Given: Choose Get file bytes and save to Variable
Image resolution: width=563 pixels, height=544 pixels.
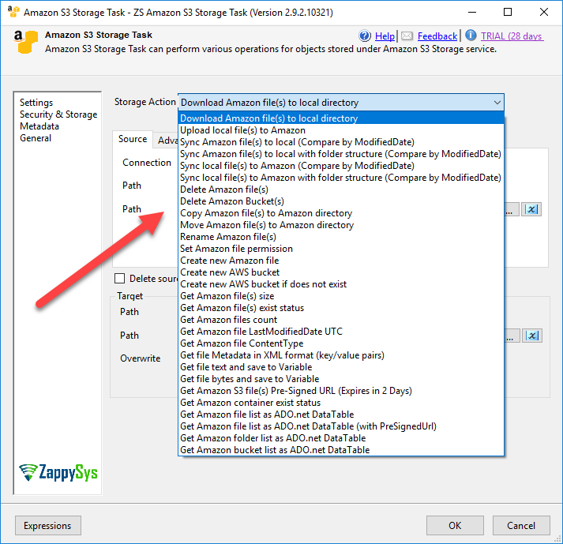Looking at the screenshot, I should point(341,379).
